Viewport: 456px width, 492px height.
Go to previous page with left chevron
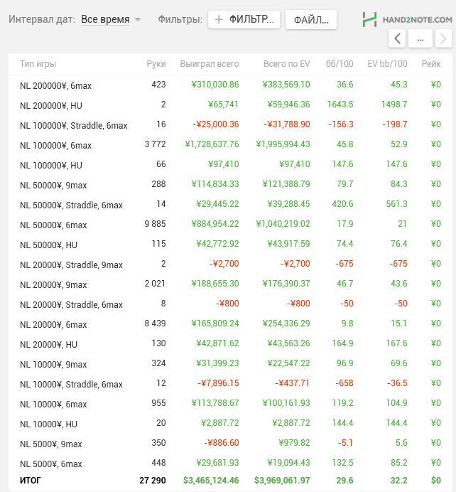pos(397,39)
